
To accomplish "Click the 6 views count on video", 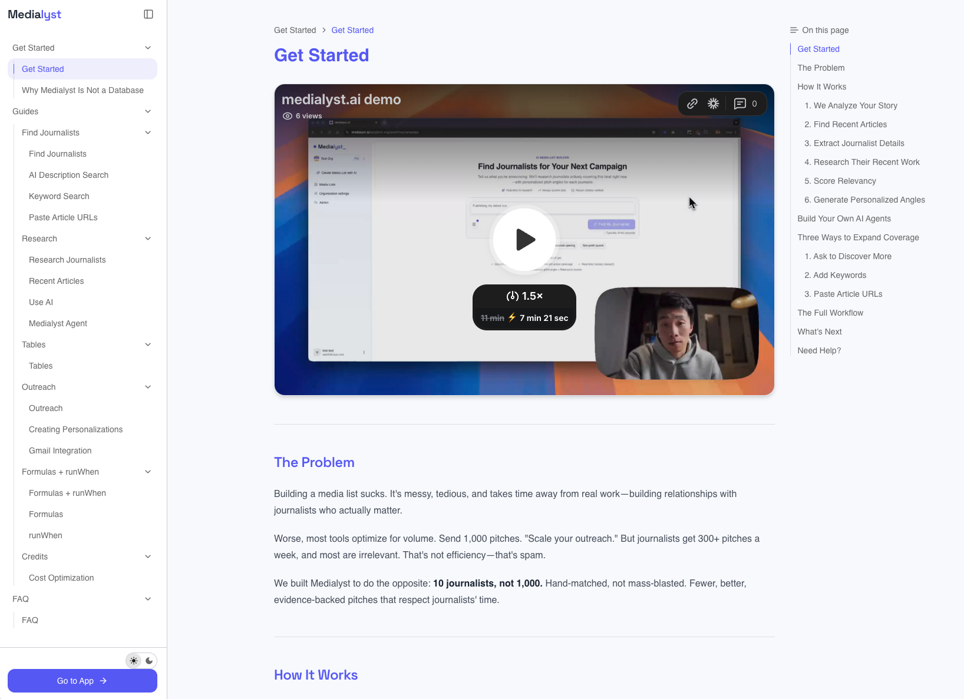I will (302, 116).
